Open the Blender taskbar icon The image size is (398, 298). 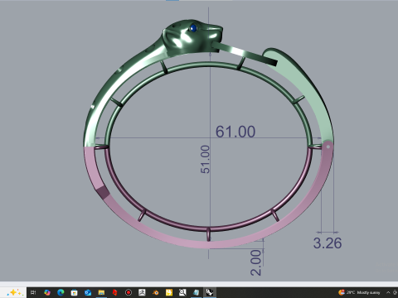[156, 292]
